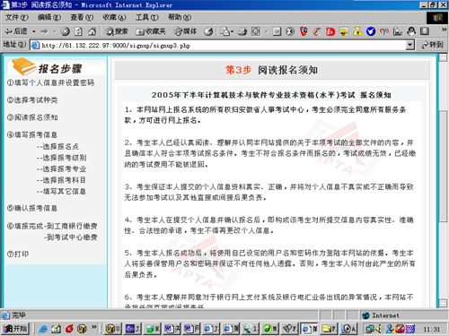This screenshot has height=336, width=449.
Task: Expand the quick launch chevron
Action: click(94, 327)
